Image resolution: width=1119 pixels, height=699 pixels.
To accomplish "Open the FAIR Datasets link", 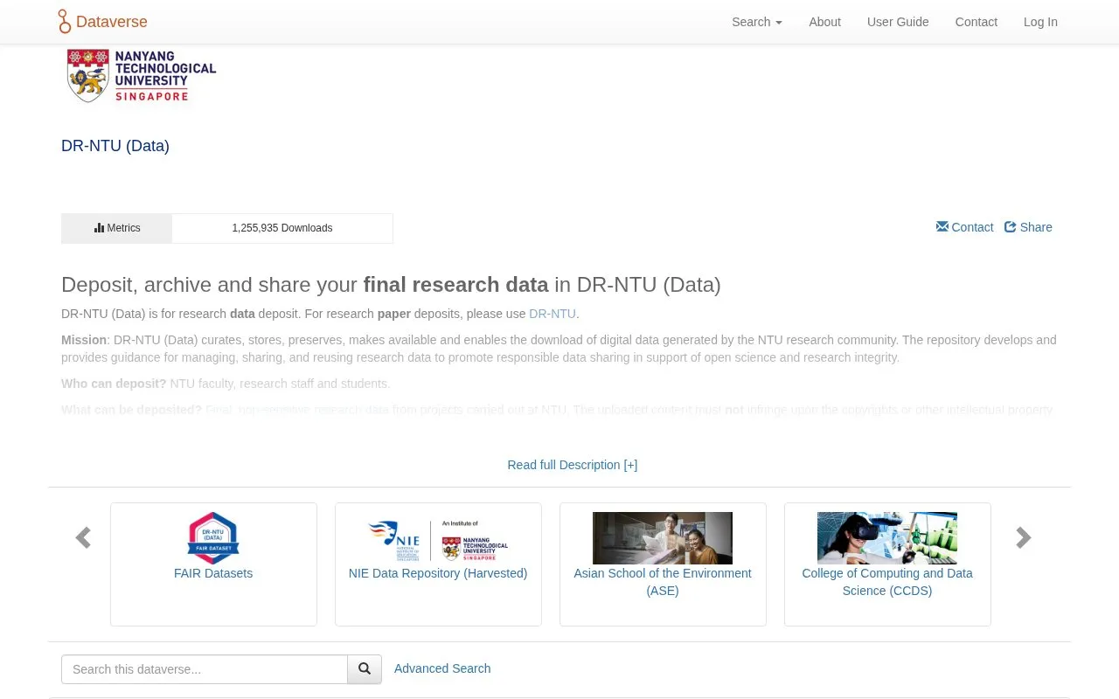I will 213,573.
